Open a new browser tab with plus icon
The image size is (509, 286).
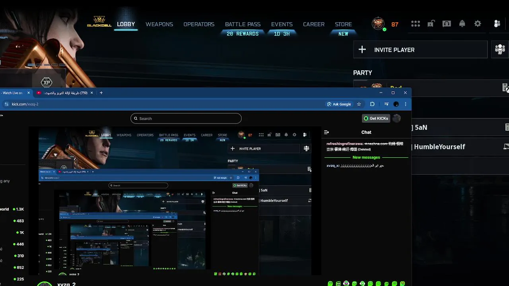pos(101,93)
